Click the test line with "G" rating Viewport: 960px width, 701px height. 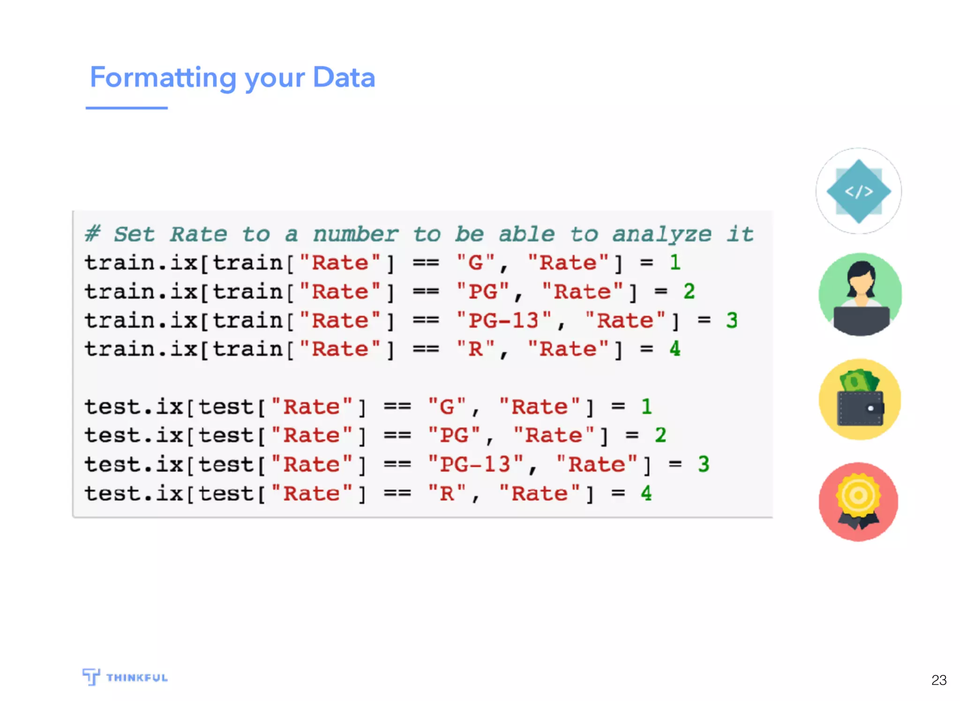coord(367,407)
